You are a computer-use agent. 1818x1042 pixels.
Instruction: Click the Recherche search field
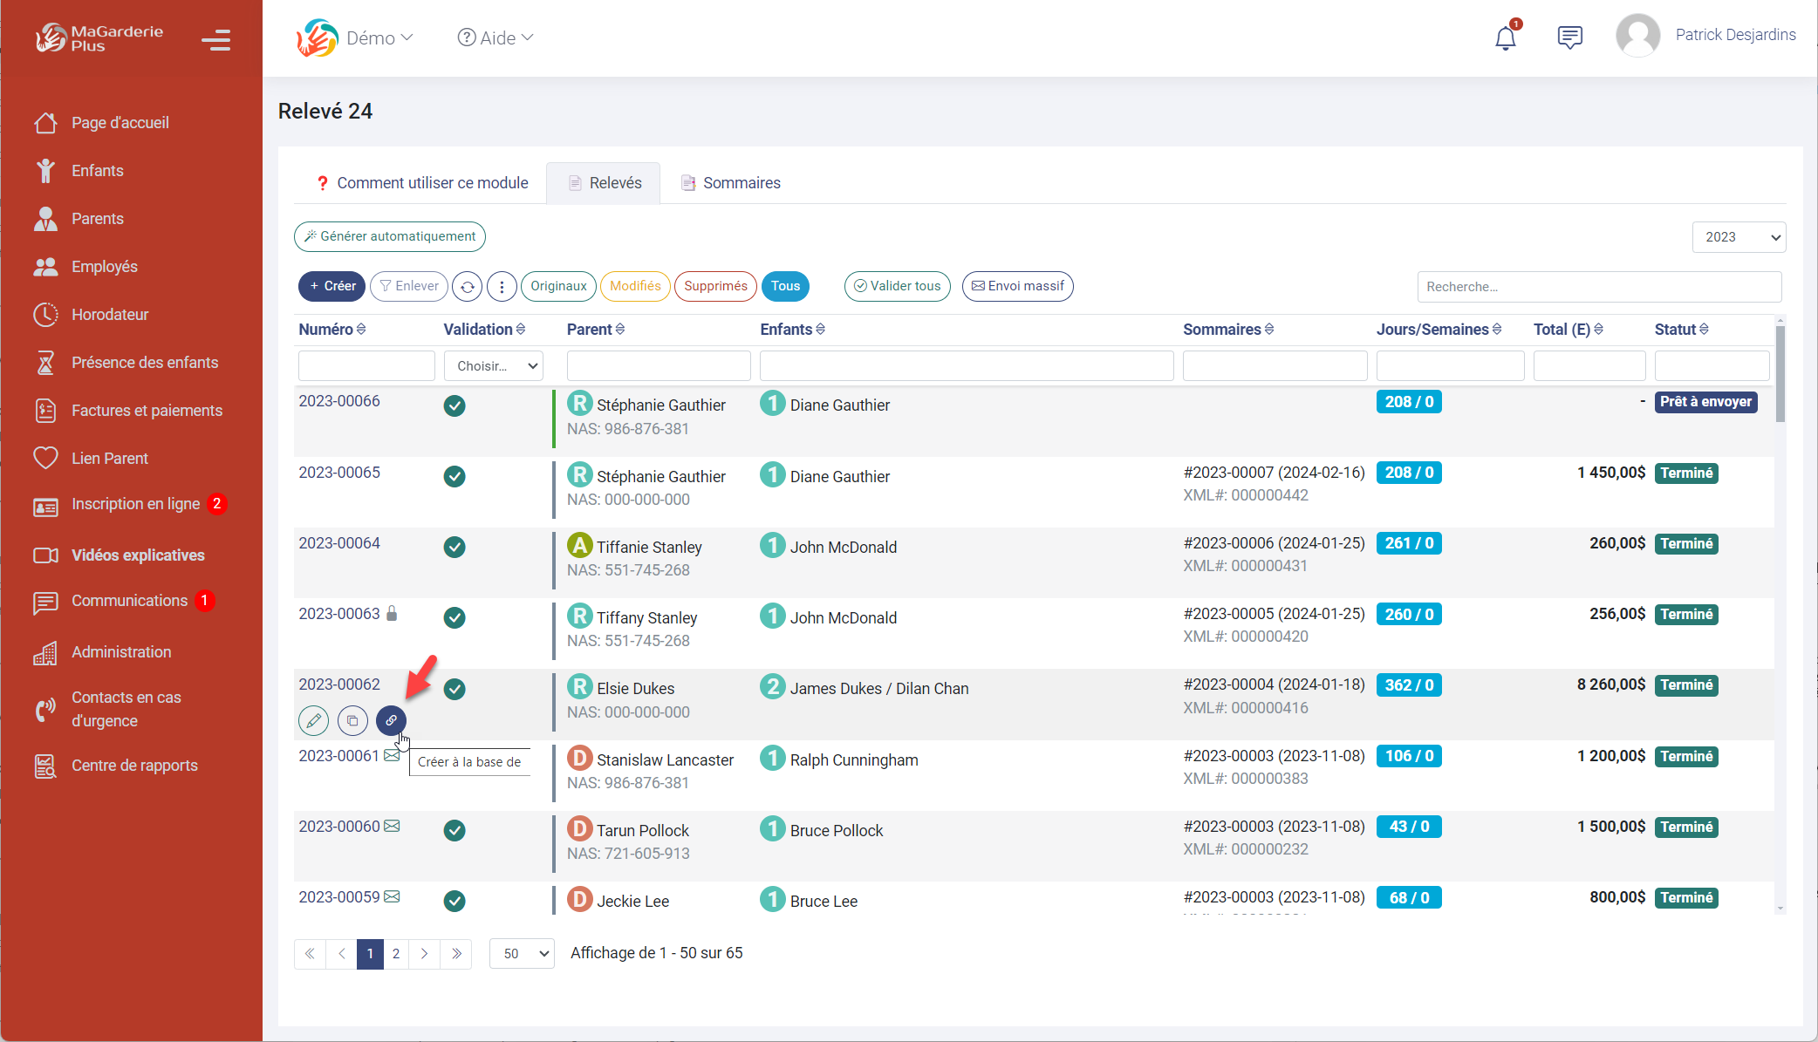tap(1598, 287)
